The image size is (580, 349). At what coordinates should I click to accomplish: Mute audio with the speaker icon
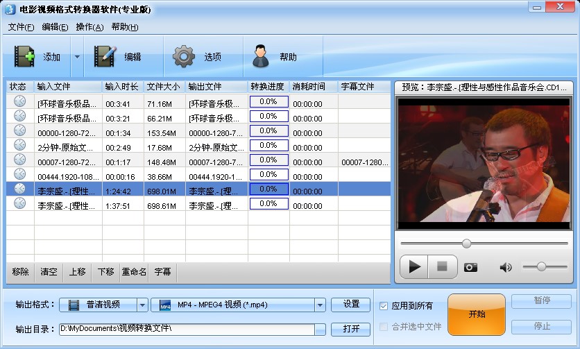[506, 267]
